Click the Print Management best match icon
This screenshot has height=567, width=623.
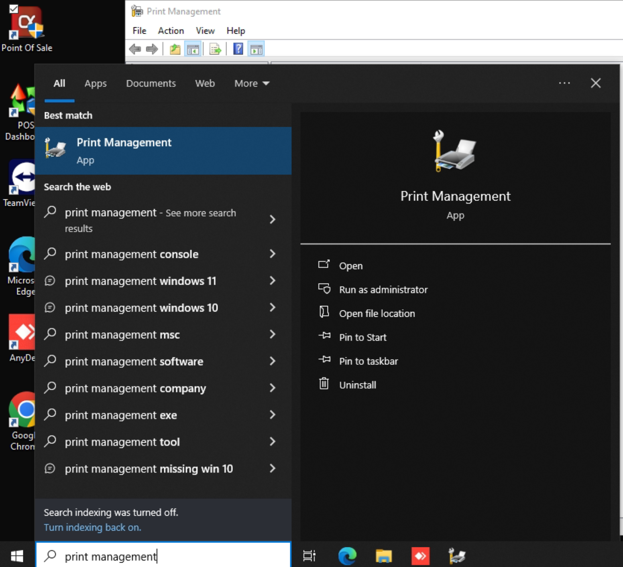(x=55, y=148)
